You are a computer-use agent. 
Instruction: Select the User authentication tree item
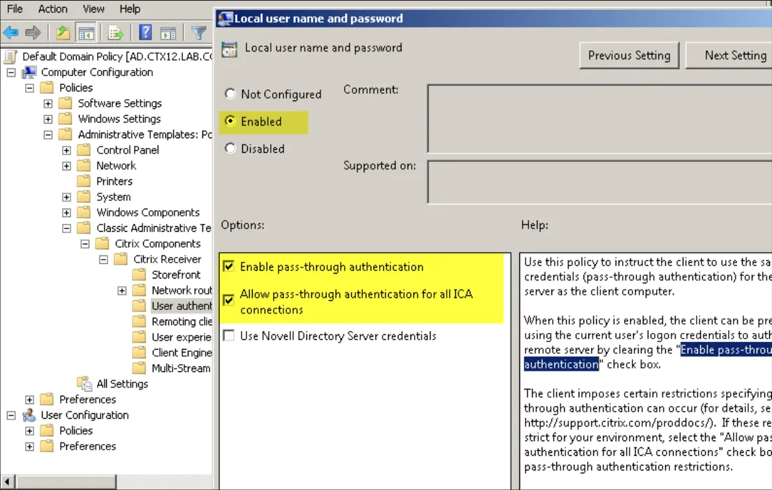(x=181, y=306)
